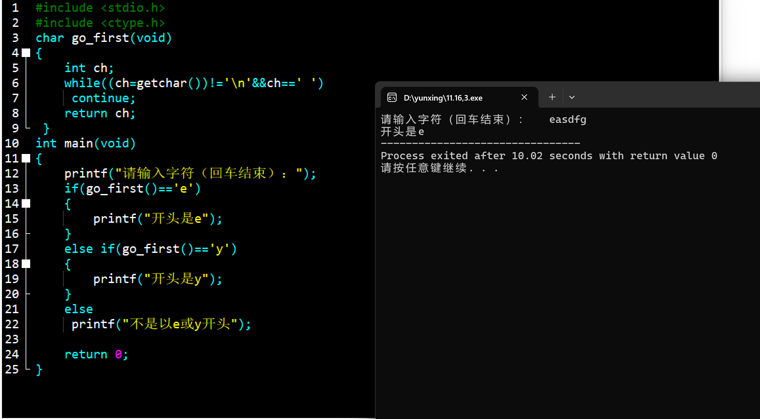Screen dimensions: 760x419
Task: Place cursor on the getchar call in line 6
Action: pyautogui.click(x=162, y=83)
